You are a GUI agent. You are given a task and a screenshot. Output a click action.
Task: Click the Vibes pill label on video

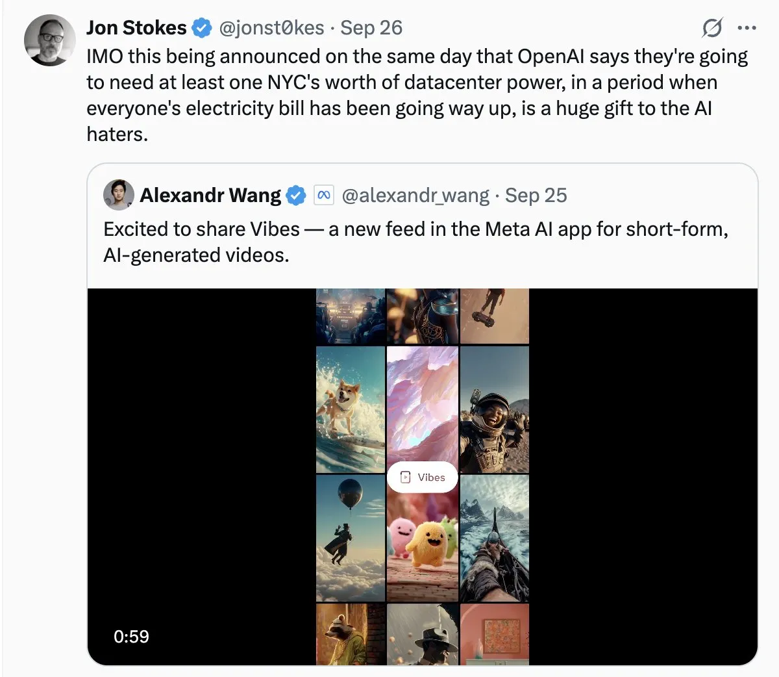pos(423,478)
